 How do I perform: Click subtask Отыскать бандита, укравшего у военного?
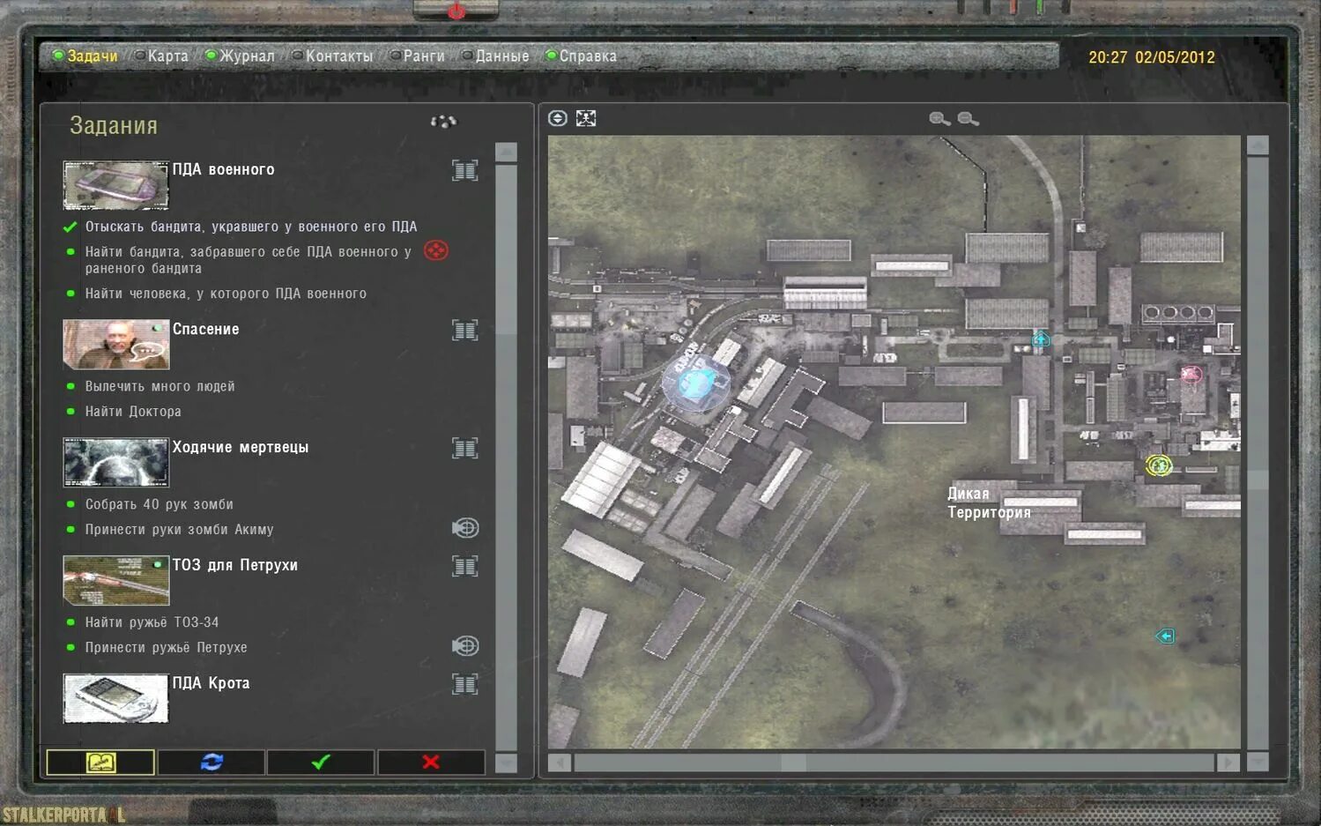tap(251, 227)
